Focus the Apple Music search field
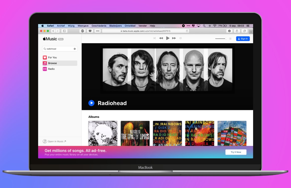 click(x=59, y=49)
